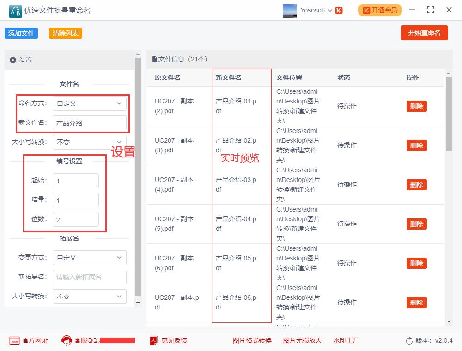This screenshot has height=351, width=462.
Task: Open the 变更方式 dropdown
Action: 90,258
